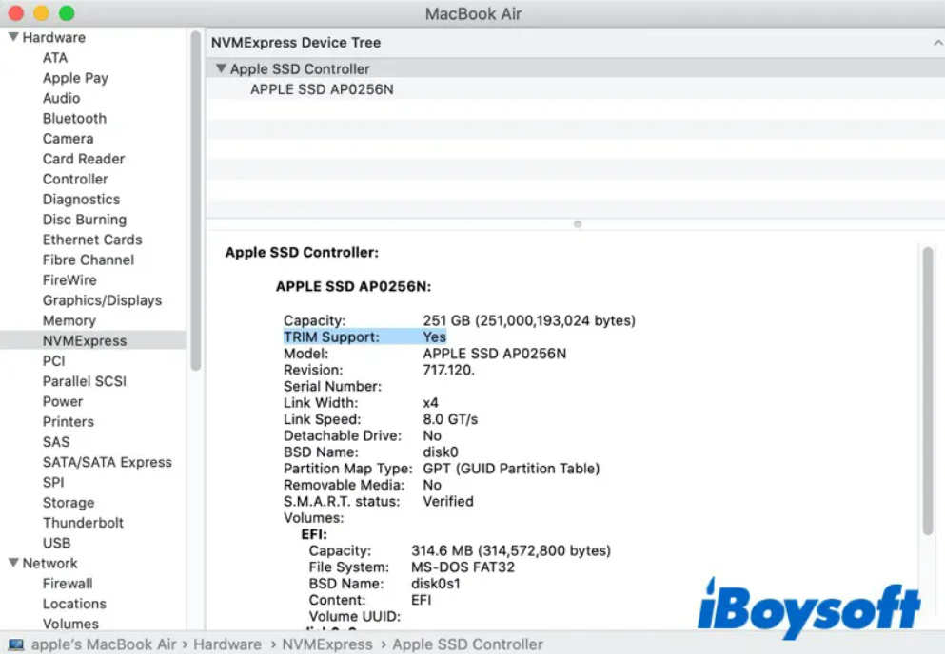Click the Capacity value 251 GB

528,320
